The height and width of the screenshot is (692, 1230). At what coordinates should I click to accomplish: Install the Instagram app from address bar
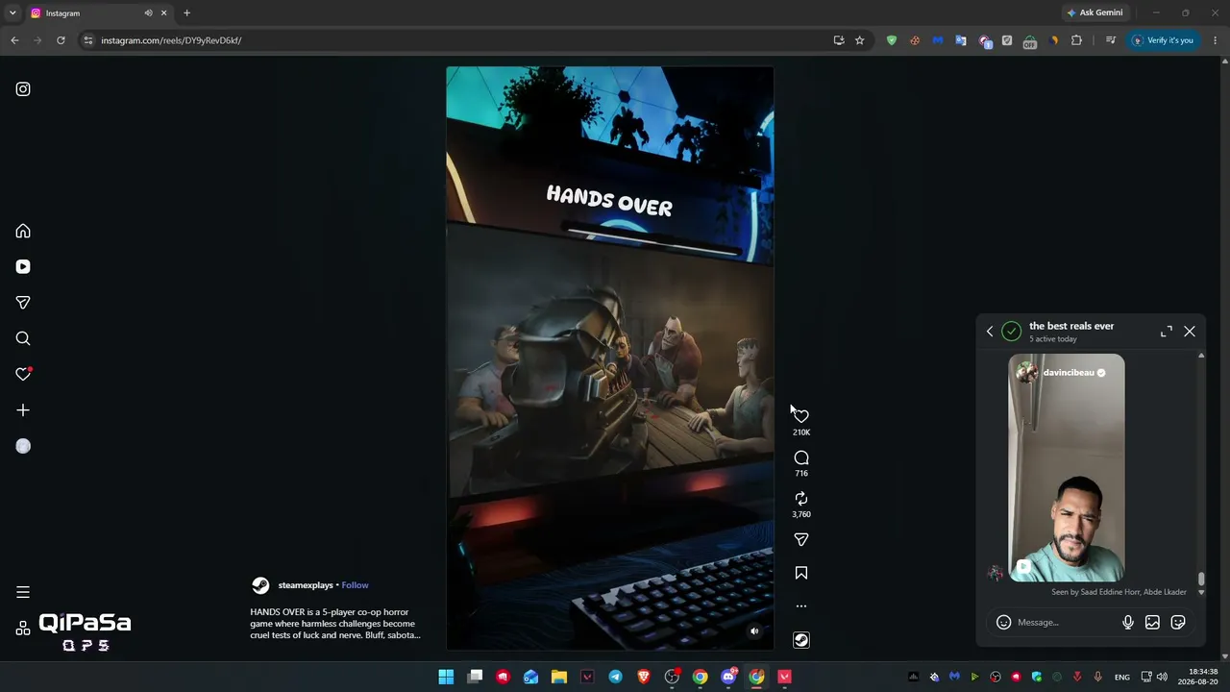click(839, 40)
